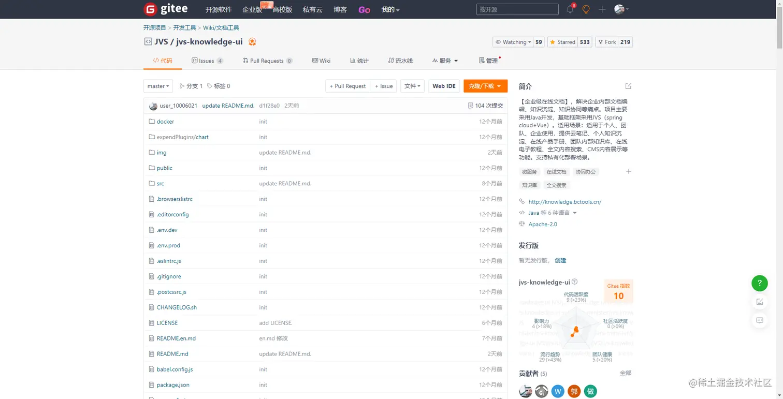Screen dimensions: 783x399
Task: Click the 知识库 tag
Action: (529, 185)
